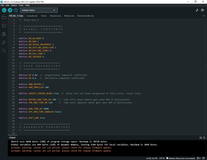The width and height of the screenshot is (207, 160).
Task: Open the Search panel in sidebar
Action: (4, 50)
